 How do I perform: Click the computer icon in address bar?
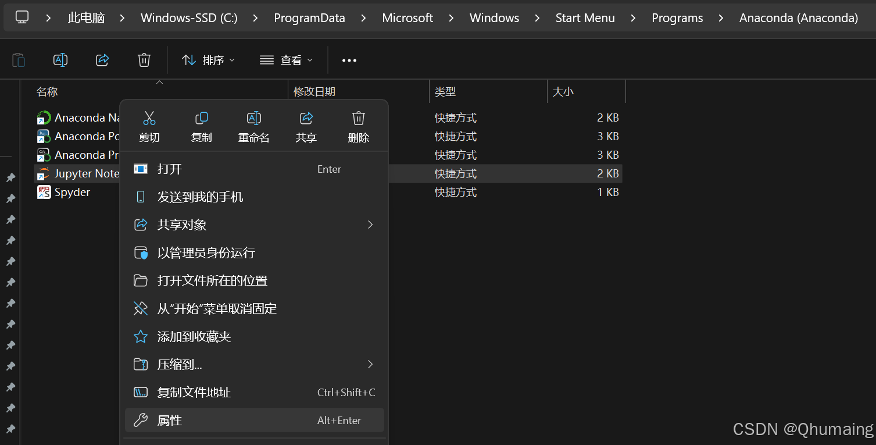click(22, 17)
